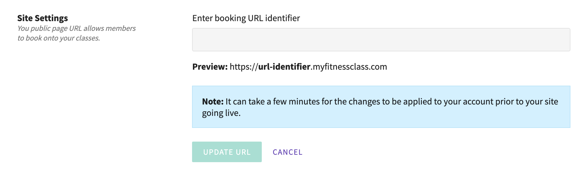587x177 pixels.
Task: Click the "Site Settings" heading
Action: (43, 18)
